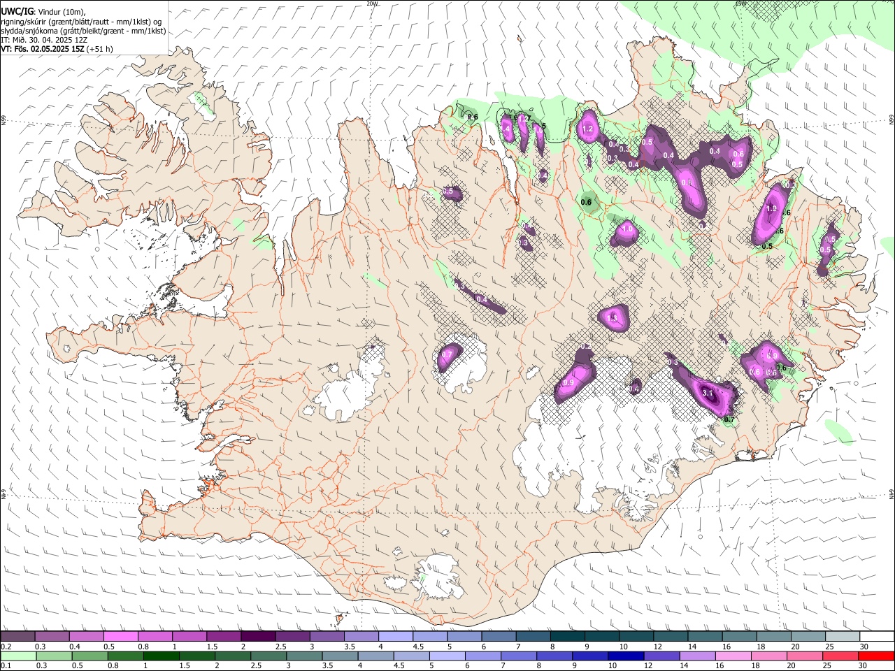Click the 20W longitude label
Viewport: 895px width, 671px height.
[x=372, y=3]
